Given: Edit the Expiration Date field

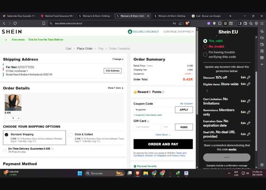Looking at the screenshot, I should point(246,123).
